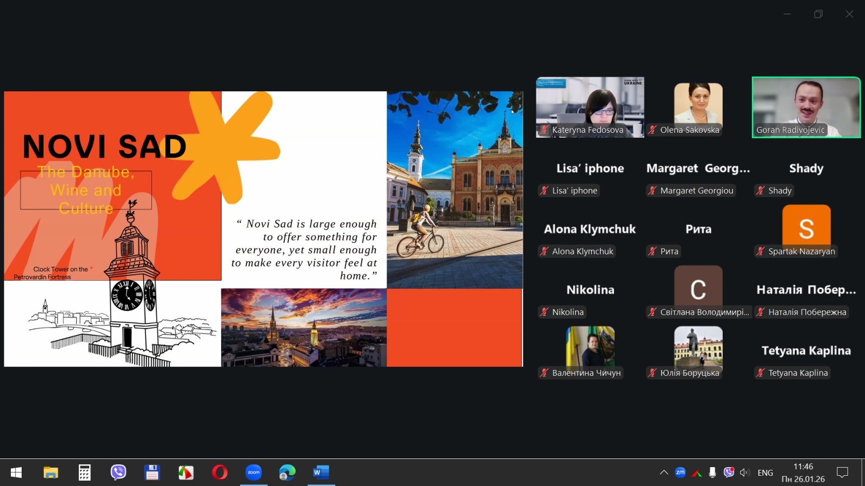
Task: Click the Zoom icon in system tray
Action: 680,473
